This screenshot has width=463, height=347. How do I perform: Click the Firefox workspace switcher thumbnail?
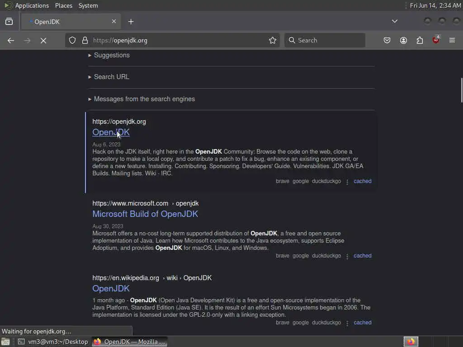coord(411,342)
